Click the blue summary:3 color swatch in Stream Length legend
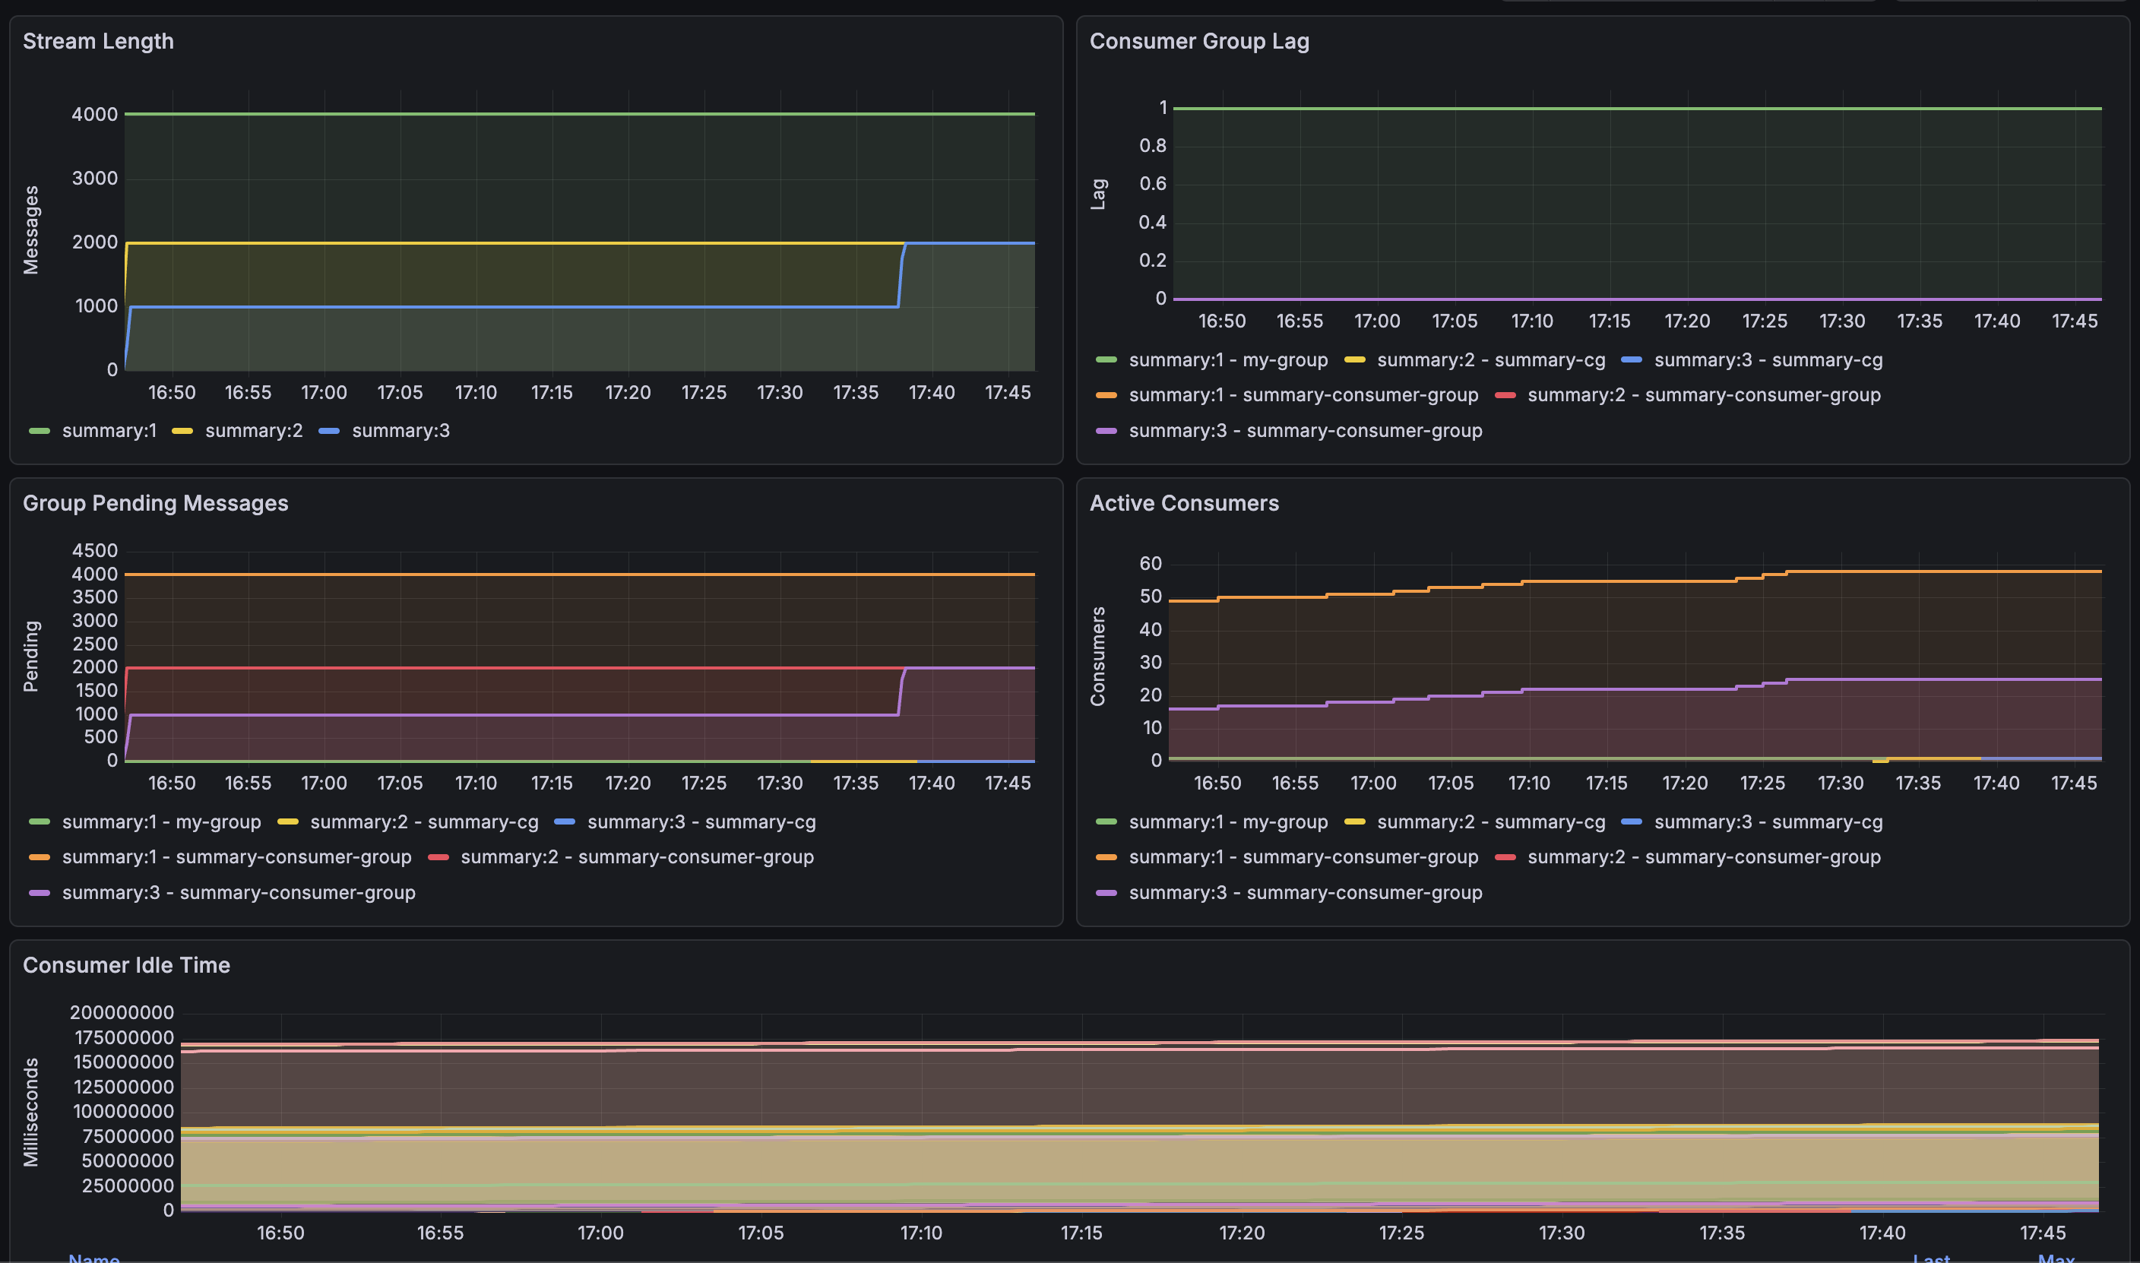Image resolution: width=2140 pixels, height=1263 pixels. [328, 431]
